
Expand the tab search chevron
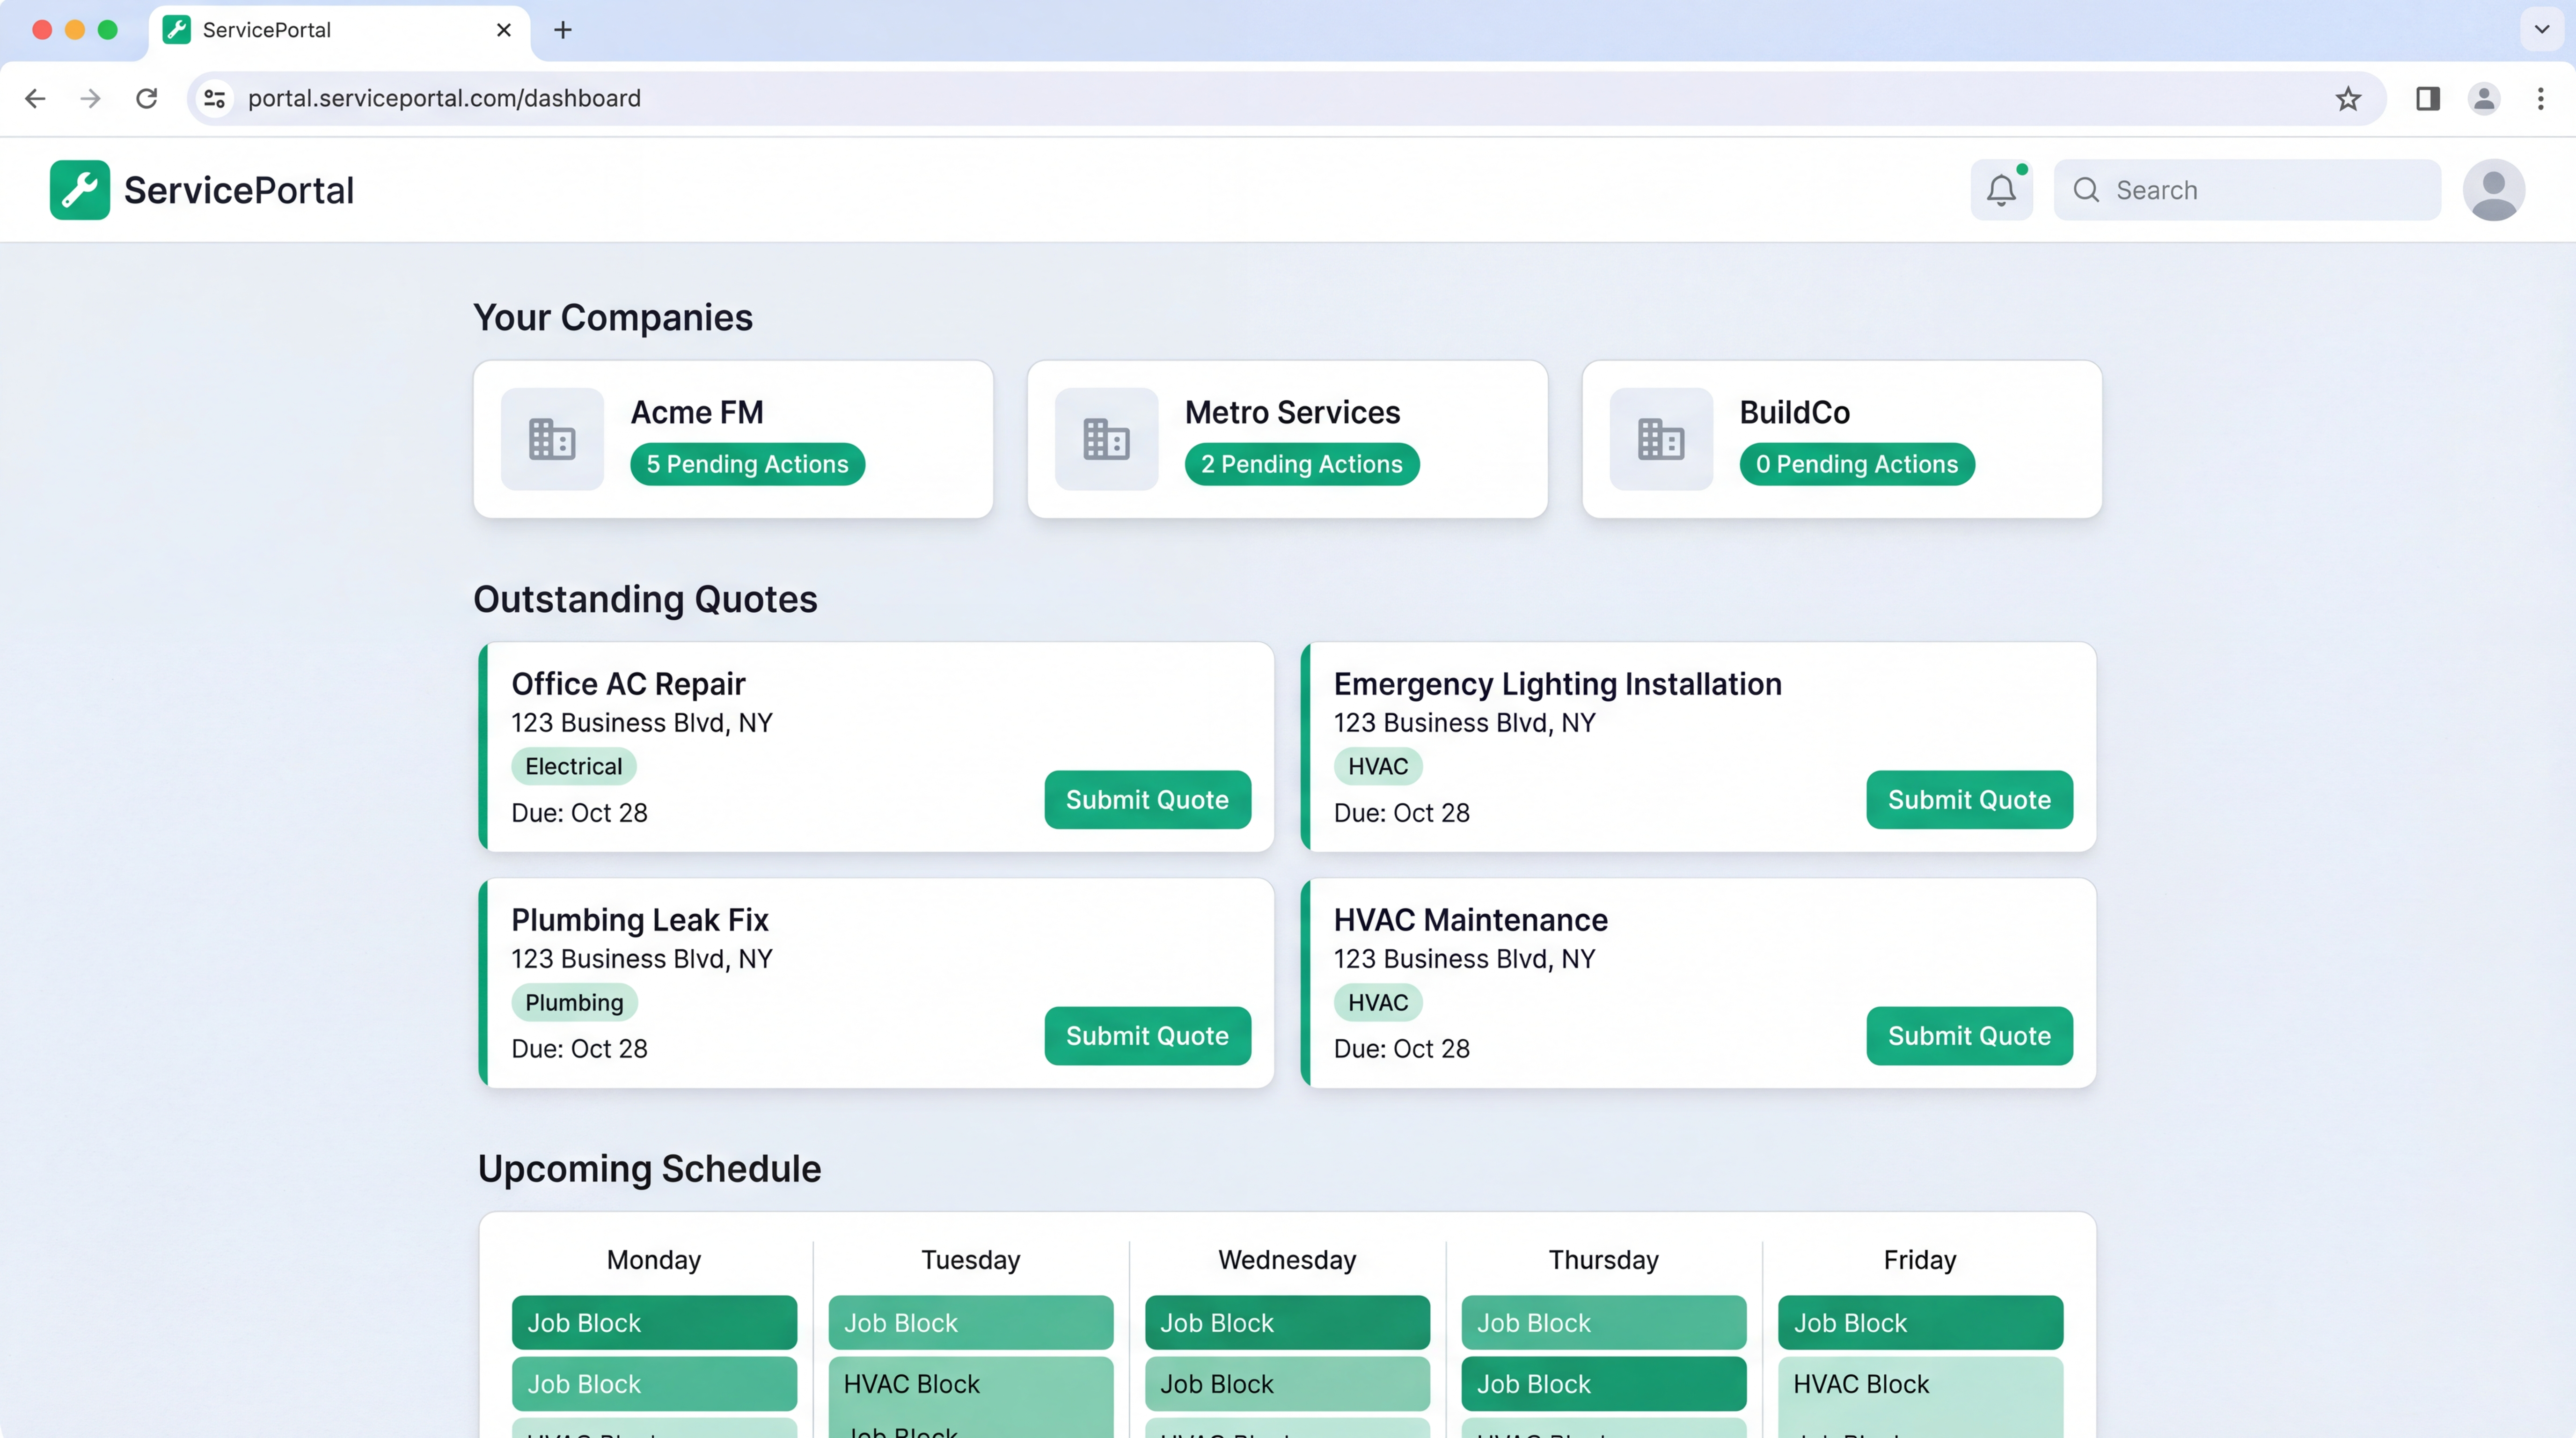2541,29
